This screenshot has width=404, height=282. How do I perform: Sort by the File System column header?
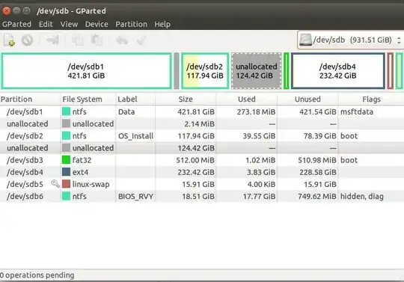click(x=88, y=99)
